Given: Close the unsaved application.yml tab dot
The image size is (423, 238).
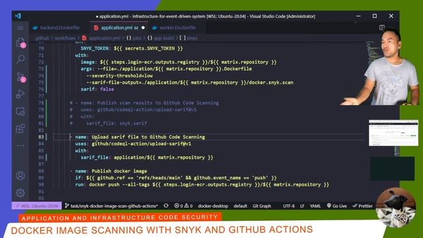Looking at the screenshot, I should pos(143,28).
